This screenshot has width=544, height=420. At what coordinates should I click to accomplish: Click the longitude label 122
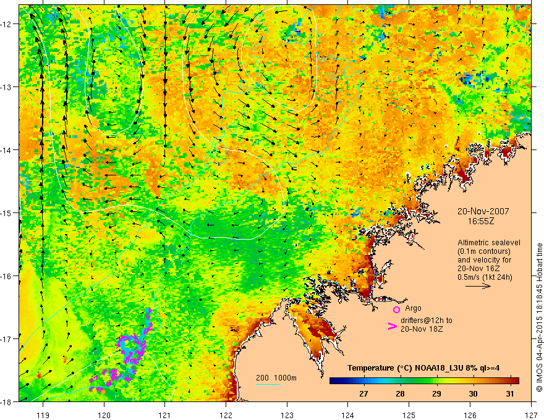[226, 415]
